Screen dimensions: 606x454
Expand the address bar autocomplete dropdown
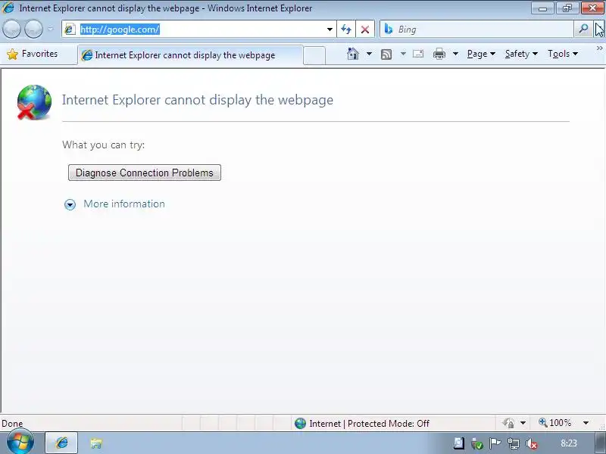[x=330, y=30]
